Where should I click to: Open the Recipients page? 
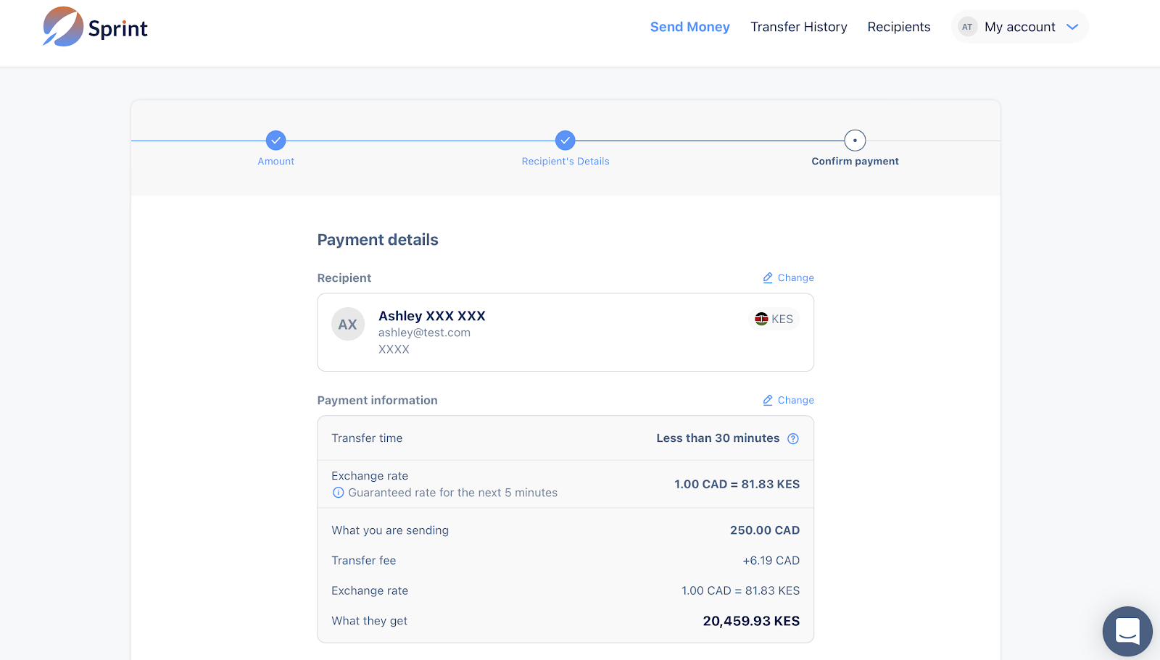(x=898, y=27)
